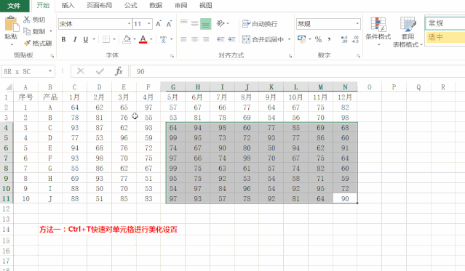
Task: Switch to the Insert (插入) tab
Action: [68, 5]
